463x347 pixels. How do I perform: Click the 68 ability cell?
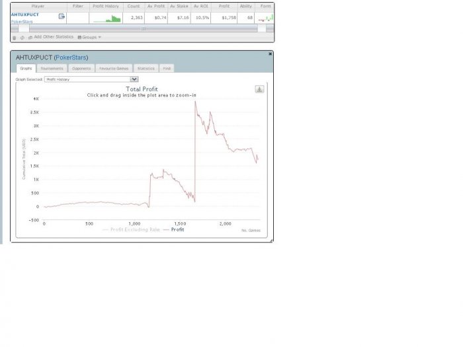click(x=246, y=18)
